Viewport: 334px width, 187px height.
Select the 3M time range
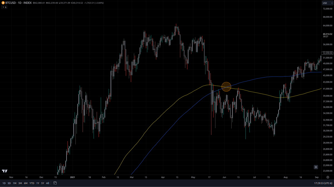(x=20, y=183)
